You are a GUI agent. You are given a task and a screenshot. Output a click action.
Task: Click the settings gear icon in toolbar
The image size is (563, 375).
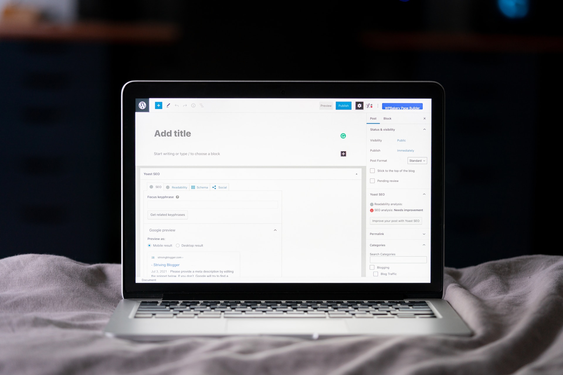click(x=359, y=105)
